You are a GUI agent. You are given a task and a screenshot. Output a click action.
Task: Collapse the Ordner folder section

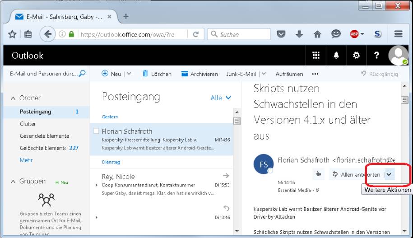(x=13, y=98)
